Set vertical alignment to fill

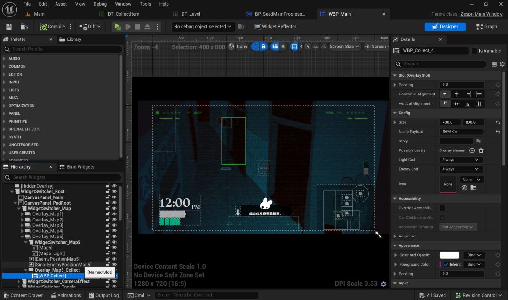[x=479, y=103]
